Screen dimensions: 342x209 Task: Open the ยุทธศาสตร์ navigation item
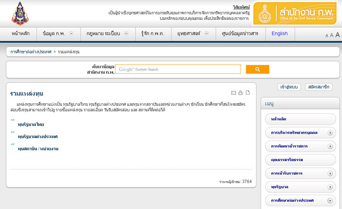[189, 34]
